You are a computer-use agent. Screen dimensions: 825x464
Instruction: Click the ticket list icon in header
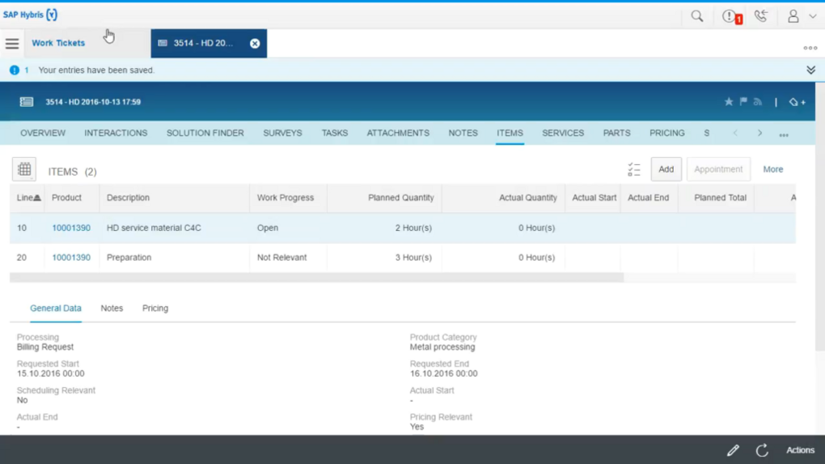point(27,102)
